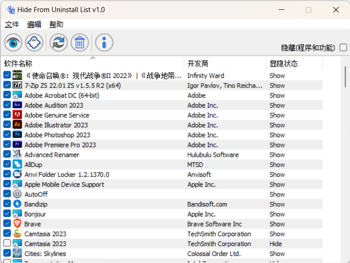The width and height of the screenshot is (350, 263).
Task: Click the Hulubulu Software developer cell
Action: (x=213, y=155)
